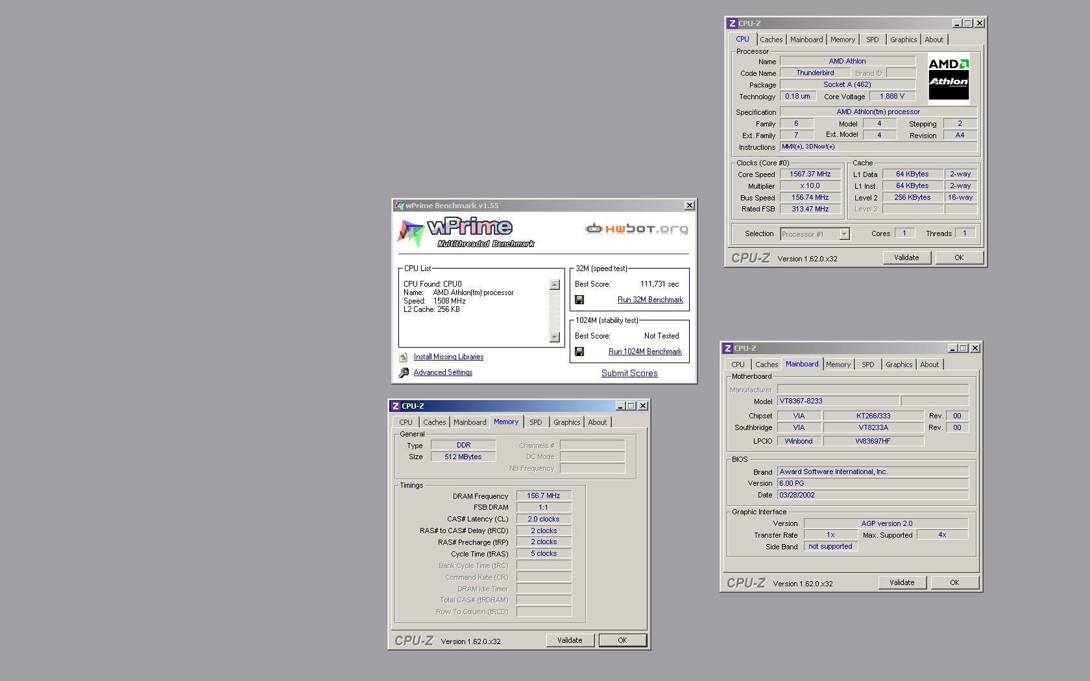Click the Cycle Time 5 clocks value
Viewport: 1090px width, 681px height.
point(544,554)
